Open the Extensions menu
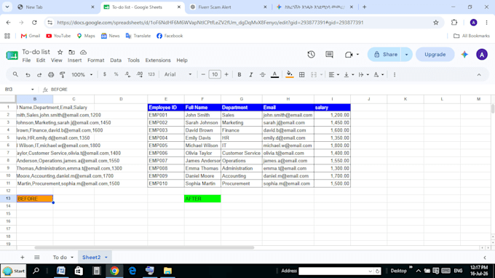 point(158,60)
